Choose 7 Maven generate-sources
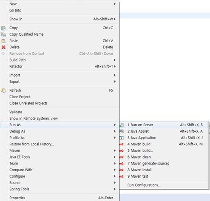The height and width of the screenshot is (201, 210). pos(164,164)
